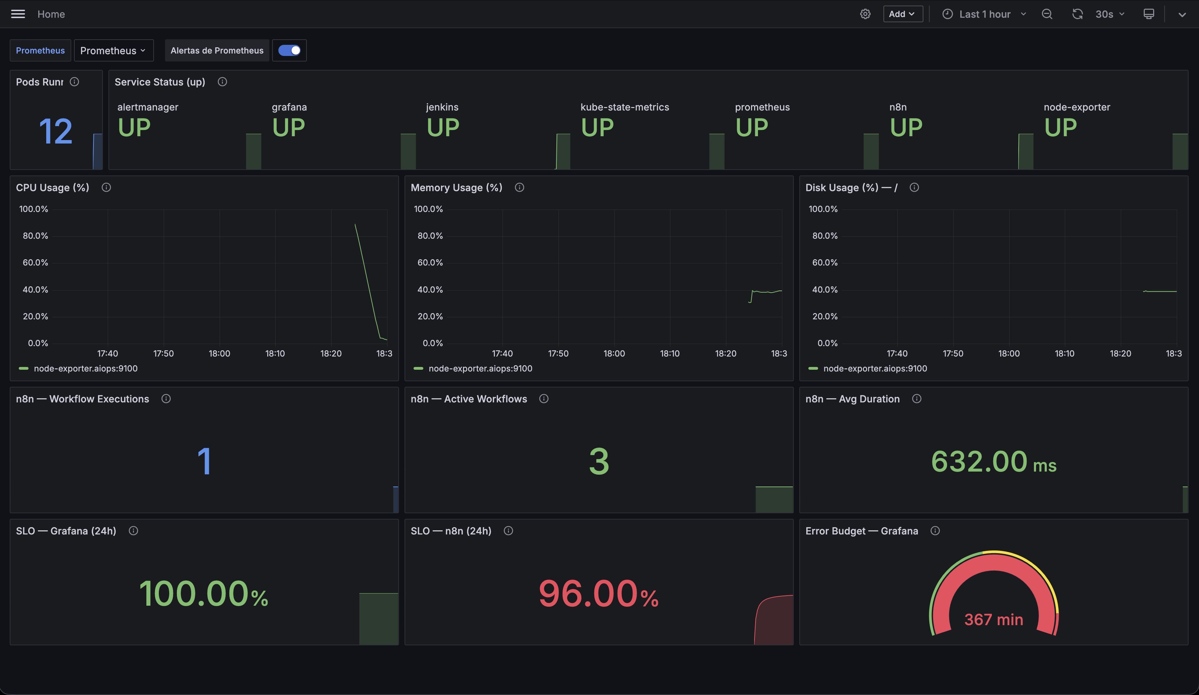Click the Workflow Executions value 1
This screenshot has height=695, width=1199.
(x=204, y=461)
